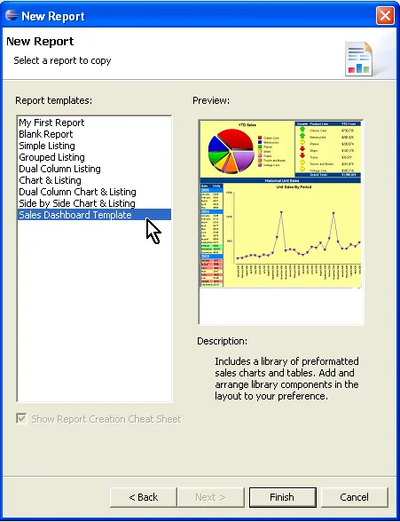400x522 pixels.
Task: Choose Chart & Listing template
Action: [51, 180]
